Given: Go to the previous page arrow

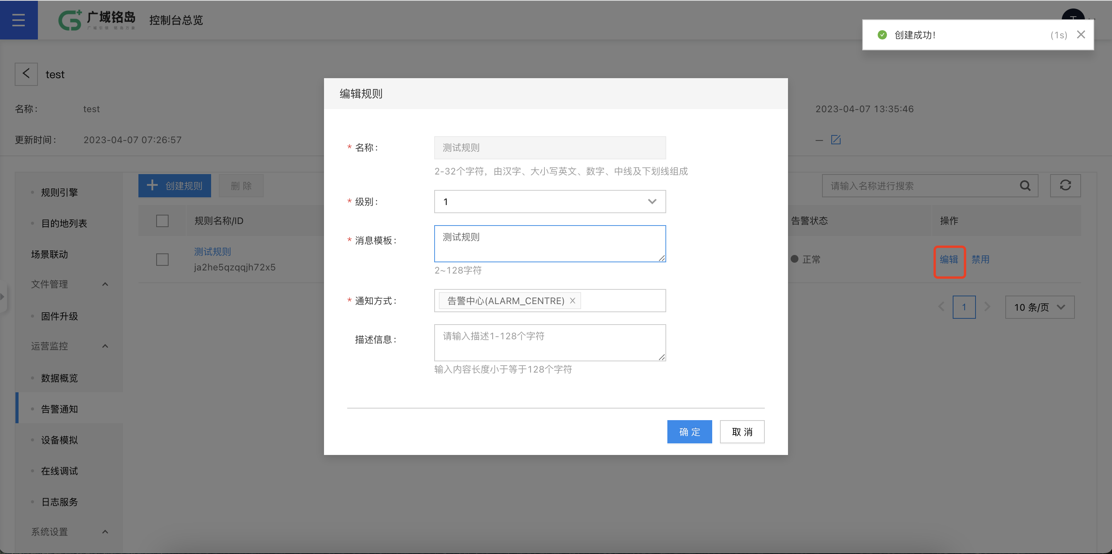Looking at the screenshot, I should pos(941,307).
